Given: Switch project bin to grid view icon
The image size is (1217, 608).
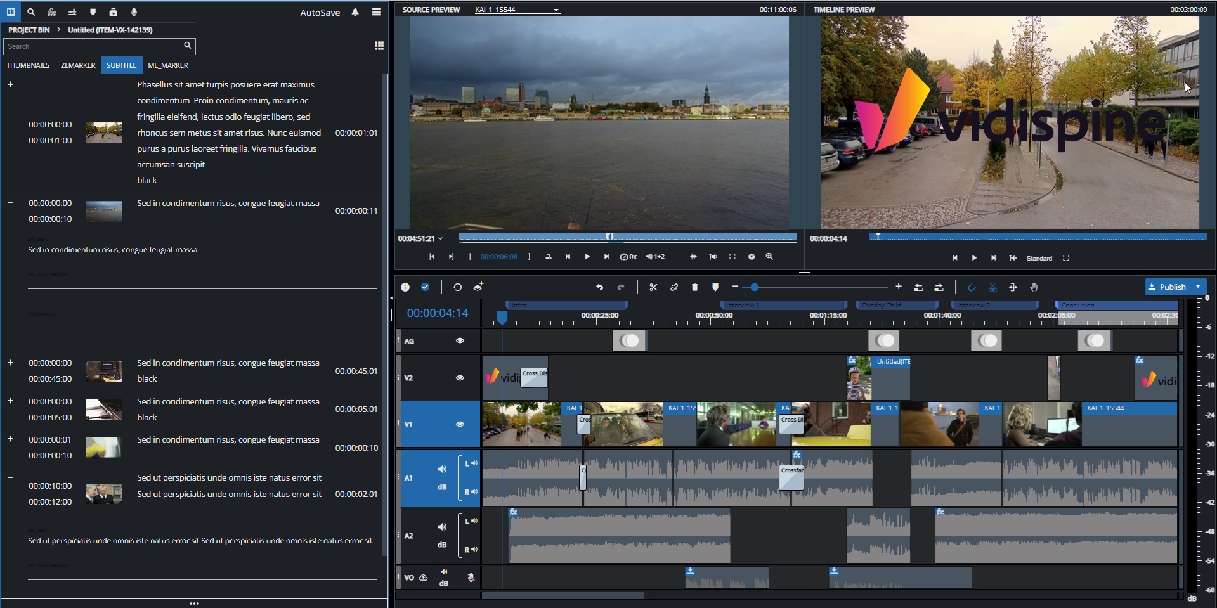Looking at the screenshot, I should point(379,46).
